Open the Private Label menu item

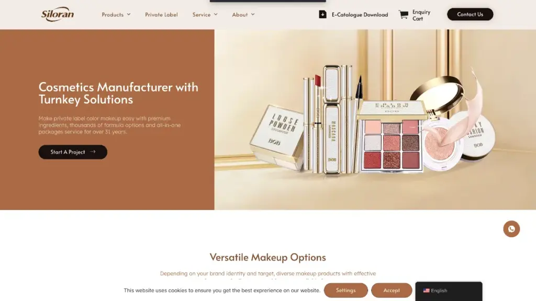[161, 15]
